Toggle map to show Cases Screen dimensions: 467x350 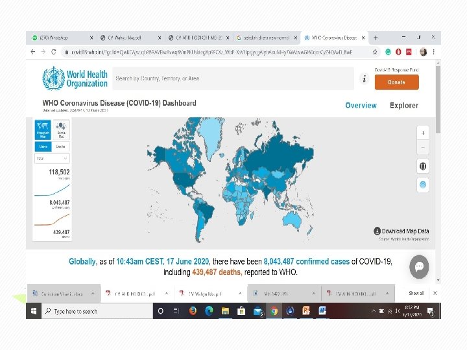click(43, 146)
